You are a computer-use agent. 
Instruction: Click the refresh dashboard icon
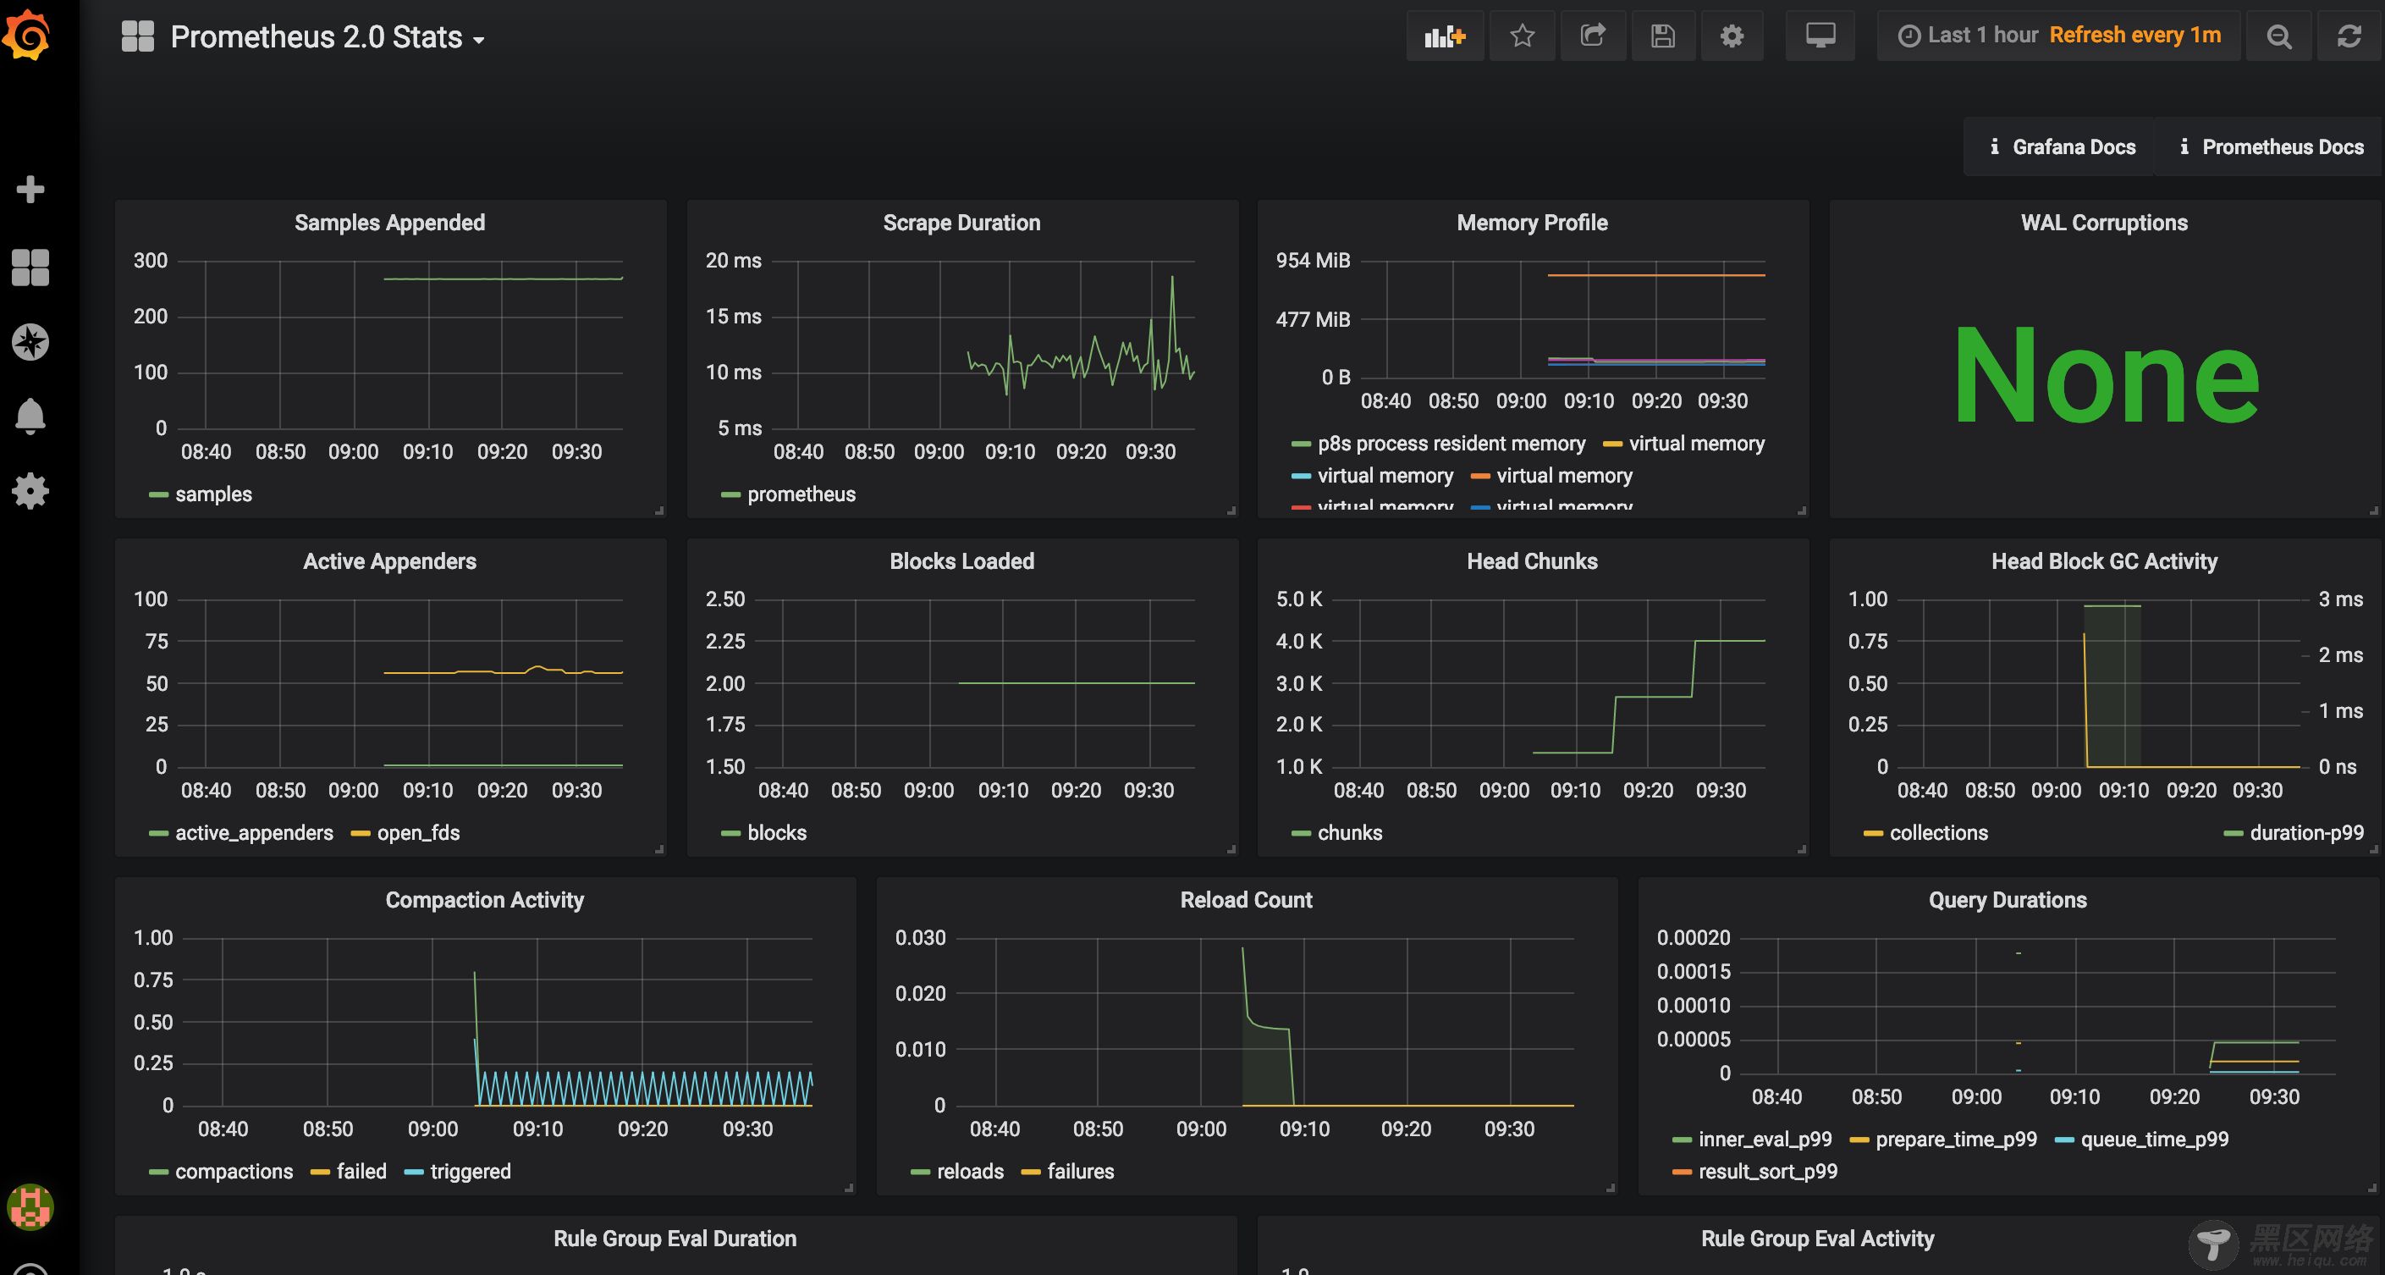pyautogui.click(x=2349, y=36)
